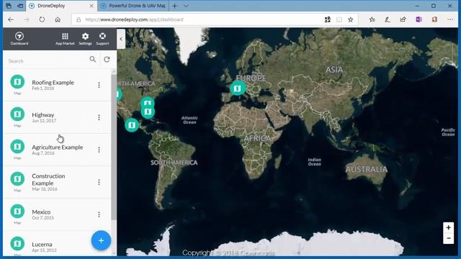Close the DroneDeploy browser tab
This screenshot has height=259, width=461.
click(91, 6)
